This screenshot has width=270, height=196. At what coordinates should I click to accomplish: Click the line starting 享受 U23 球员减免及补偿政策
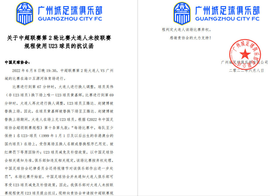point(59,185)
